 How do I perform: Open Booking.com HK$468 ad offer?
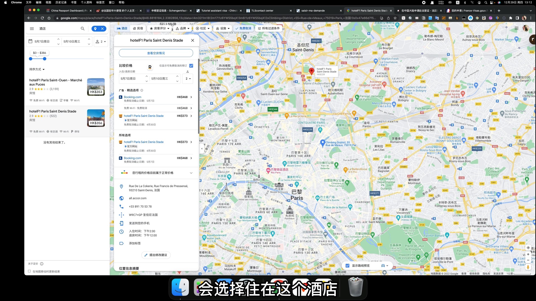pyautogui.click(x=156, y=99)
